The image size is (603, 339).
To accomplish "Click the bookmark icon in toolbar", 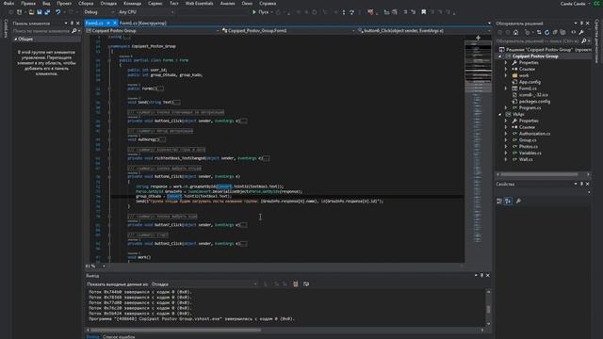I will [x=424, y=12].
